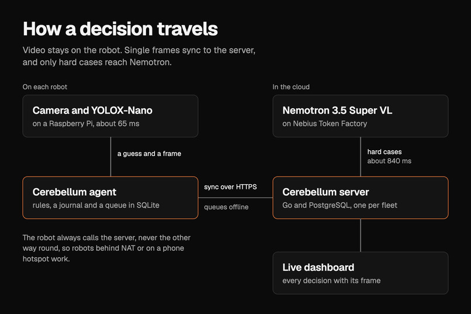Click 'Go and PostgreSQL, one per fleet' text
471x314 pixels.
[340, 205]
